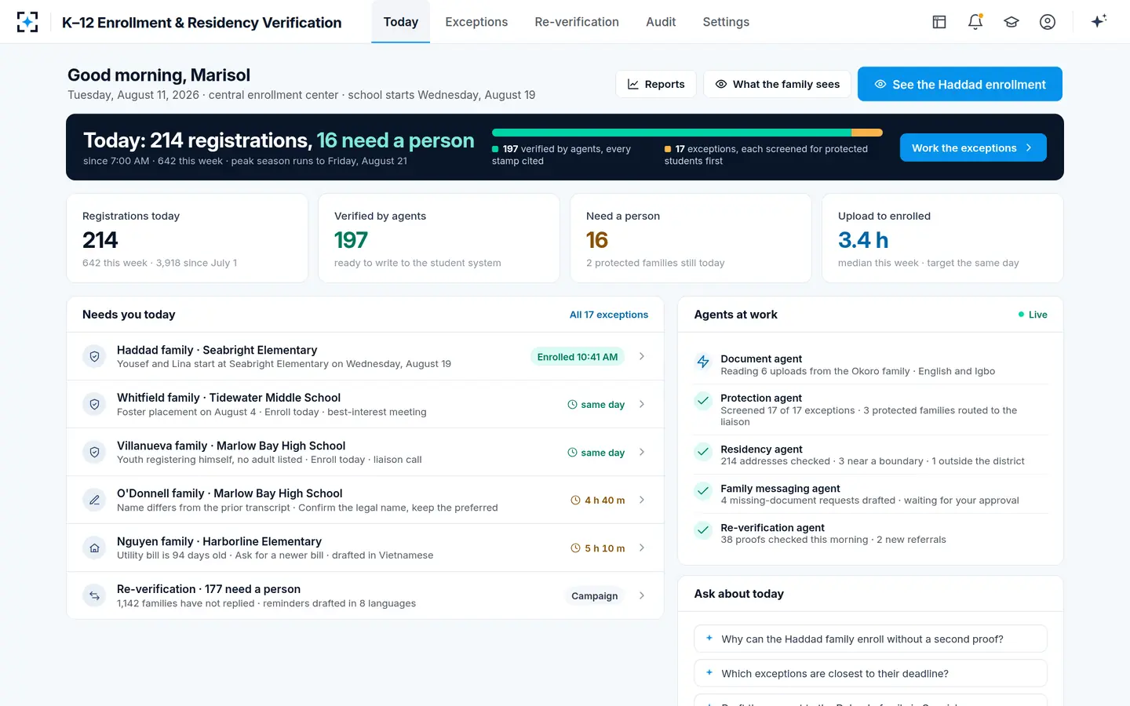
Task: Click the arrows icon for Re-verification row
Action: [94, 595]
